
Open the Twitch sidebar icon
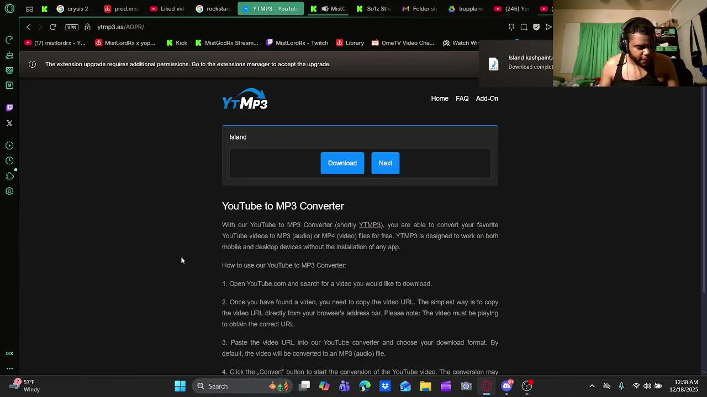9,108
